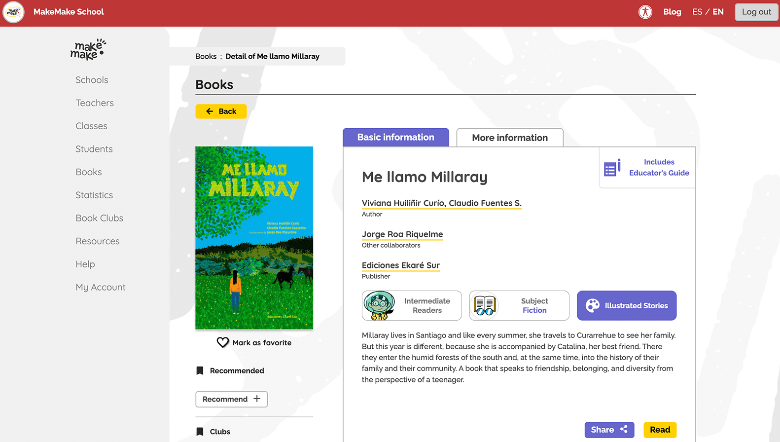Click the yellow Read button

(660, 430)
